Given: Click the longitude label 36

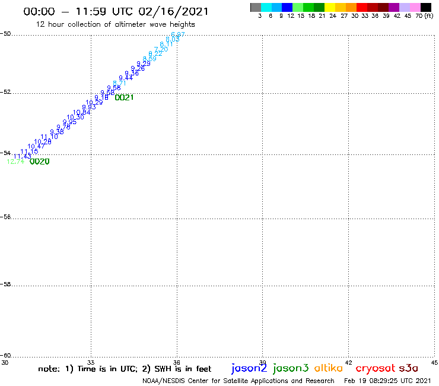Looking at the screenshot, I should tap(177, 362).
